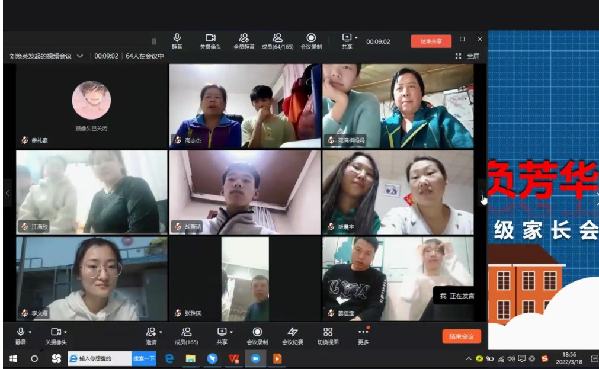
Task: Open Edge browser in Windows taskbar
Action: [x=169, y=358]
